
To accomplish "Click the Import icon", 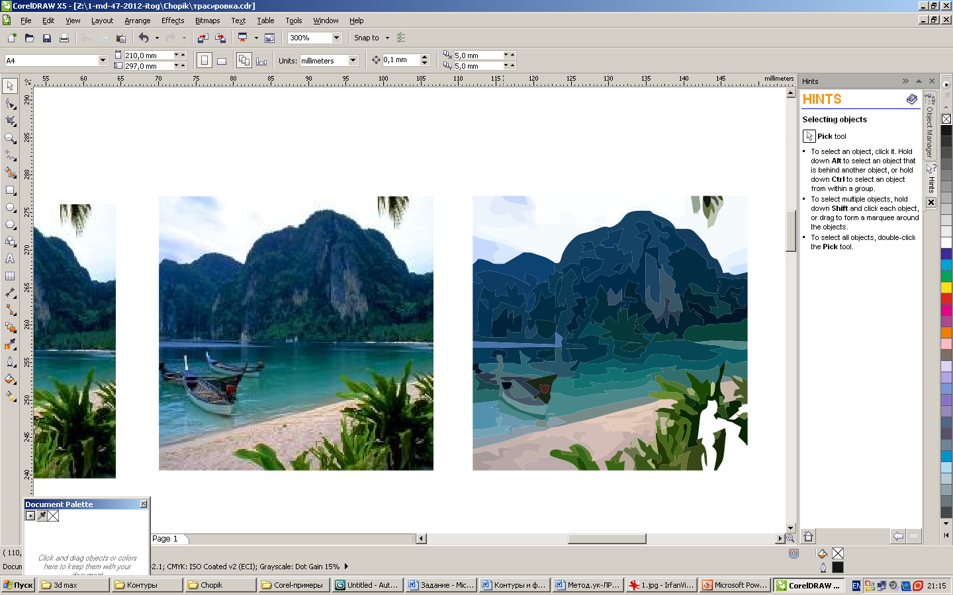I will coord(203,38).
